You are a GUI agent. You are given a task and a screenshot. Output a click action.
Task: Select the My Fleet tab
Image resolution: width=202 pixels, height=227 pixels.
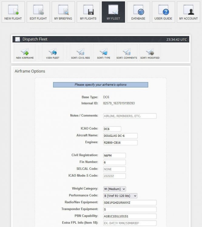113,12
